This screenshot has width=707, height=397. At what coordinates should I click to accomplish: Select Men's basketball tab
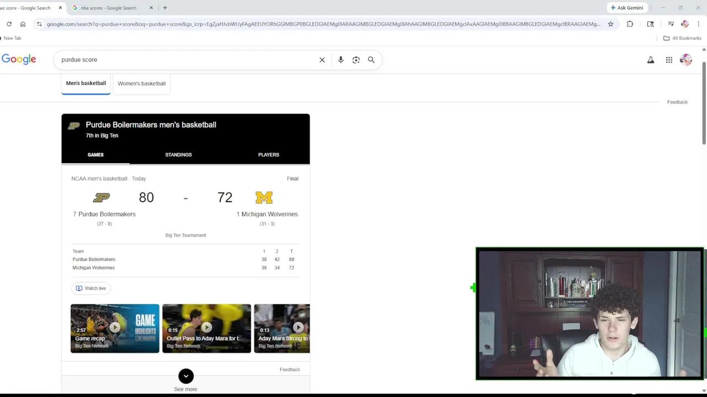click(86, 83)
